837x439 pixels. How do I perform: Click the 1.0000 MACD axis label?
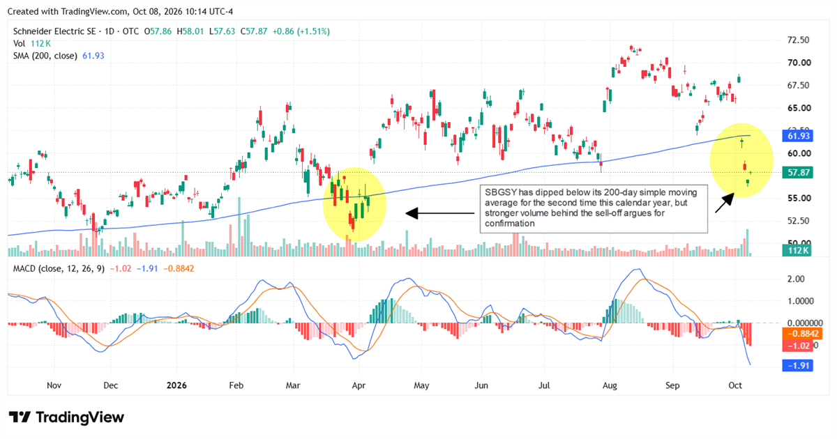801,301
